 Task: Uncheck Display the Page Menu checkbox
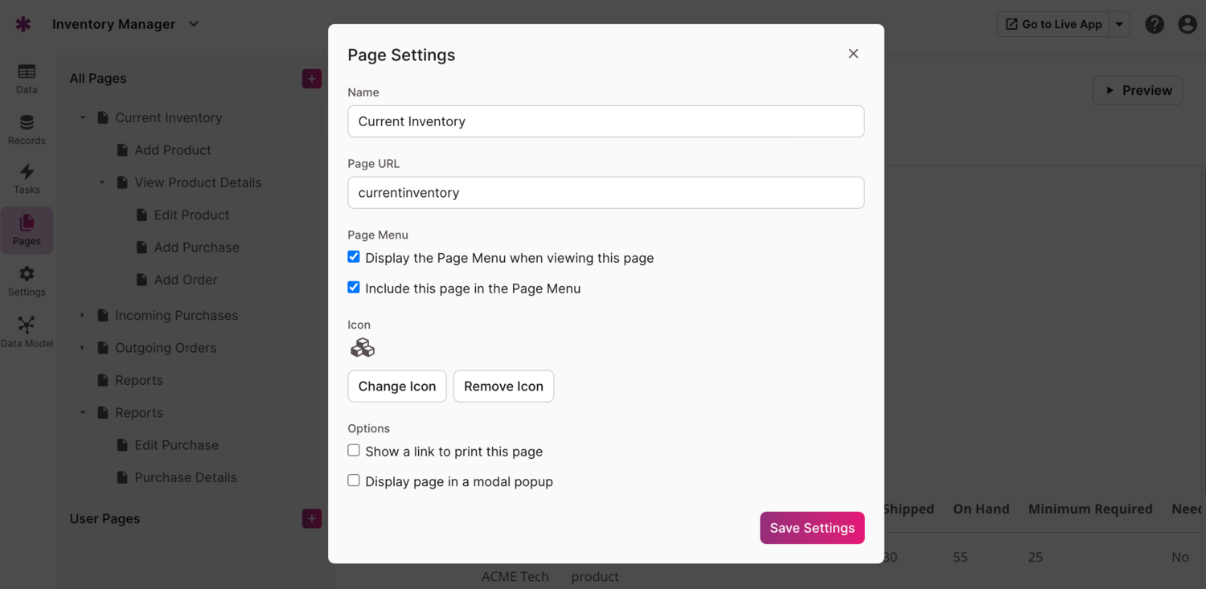[354, 257]
